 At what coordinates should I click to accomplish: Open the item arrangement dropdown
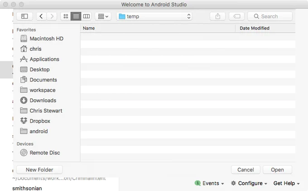(x=103, y=16)
